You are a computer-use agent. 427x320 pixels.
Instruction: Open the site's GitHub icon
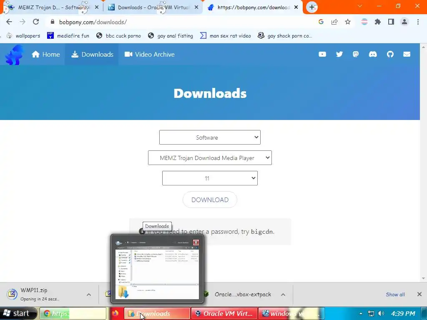[x=390, y=54]
